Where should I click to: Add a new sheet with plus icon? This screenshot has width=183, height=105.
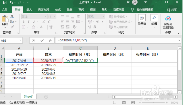46,97
